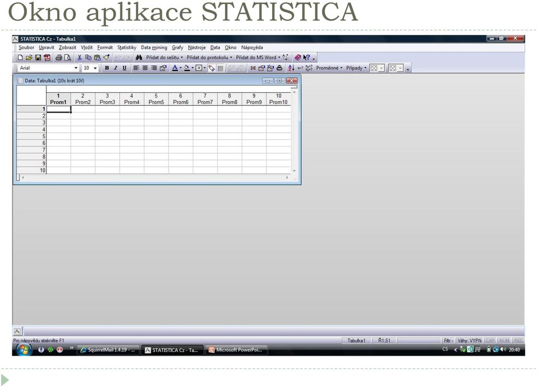Click the vertical scrollbar down arrow in Tabulka1
The image size is (537, 387).
(294, 171)
